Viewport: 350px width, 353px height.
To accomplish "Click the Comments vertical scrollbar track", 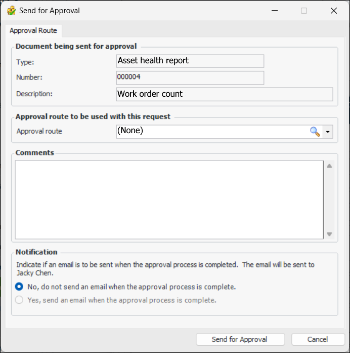I will pos(329,200).
